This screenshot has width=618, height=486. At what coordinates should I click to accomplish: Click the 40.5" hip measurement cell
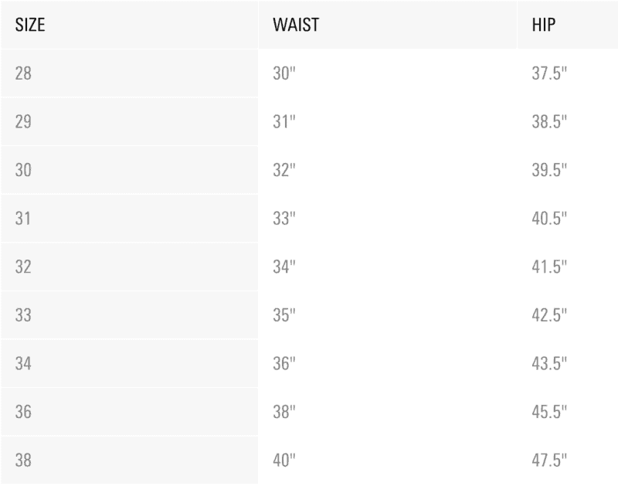[549, 219]
